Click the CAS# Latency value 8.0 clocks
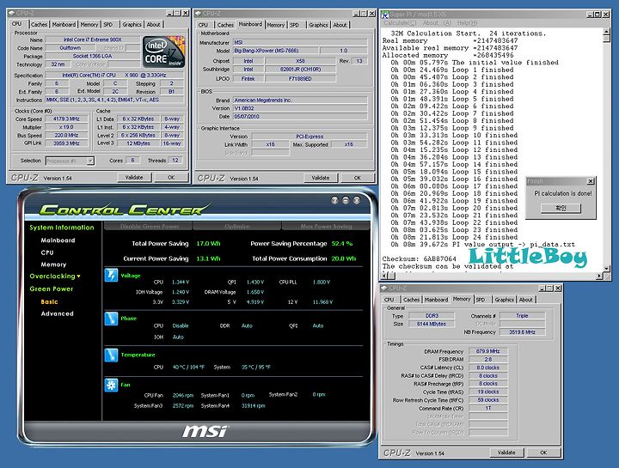 click(x=488, y=368)
